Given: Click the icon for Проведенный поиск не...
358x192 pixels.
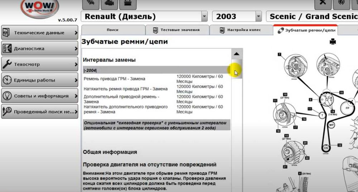Looking at the screenshot, I should click(x=7, y=111).
